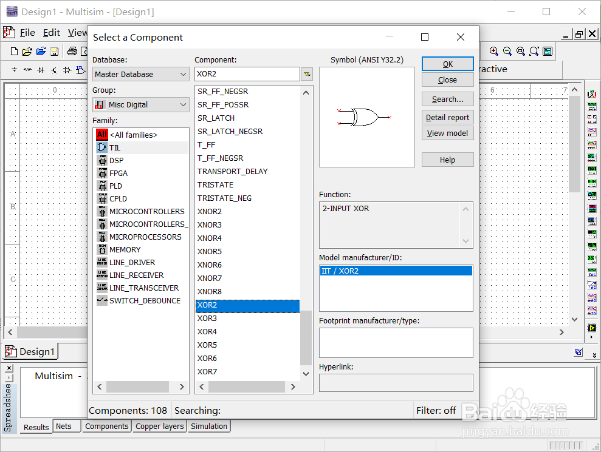The image size is (601, 452).
Task: Click the New design file icon
Action: (14, 52)
